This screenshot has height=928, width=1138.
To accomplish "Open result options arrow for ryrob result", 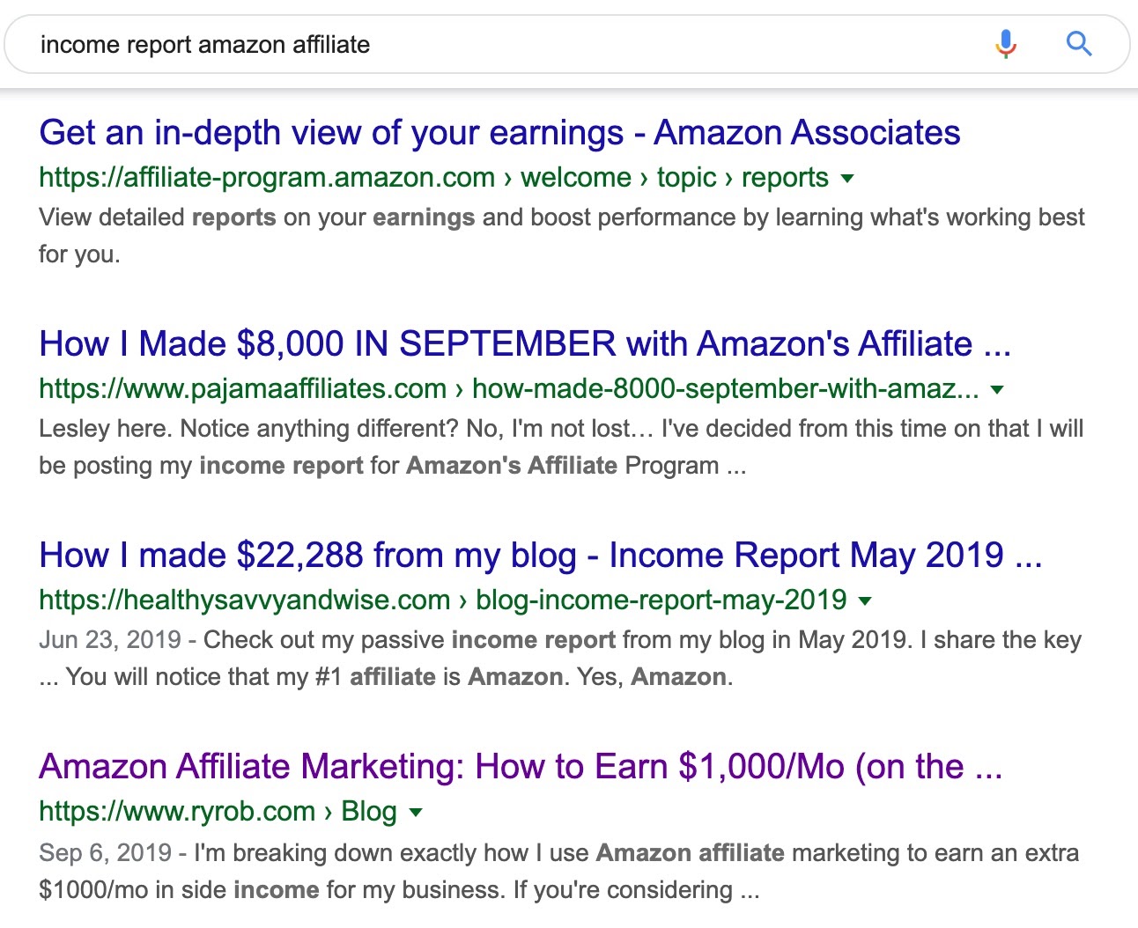I will 416,813.
